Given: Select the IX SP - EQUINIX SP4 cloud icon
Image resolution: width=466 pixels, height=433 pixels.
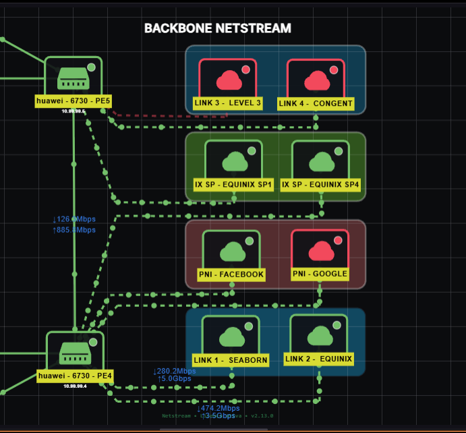Looking at the screenshot, I should (x=322, y=162).
